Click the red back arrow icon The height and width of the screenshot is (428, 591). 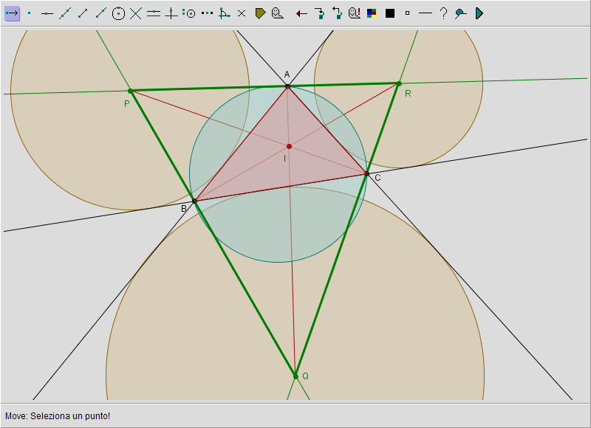301,14
